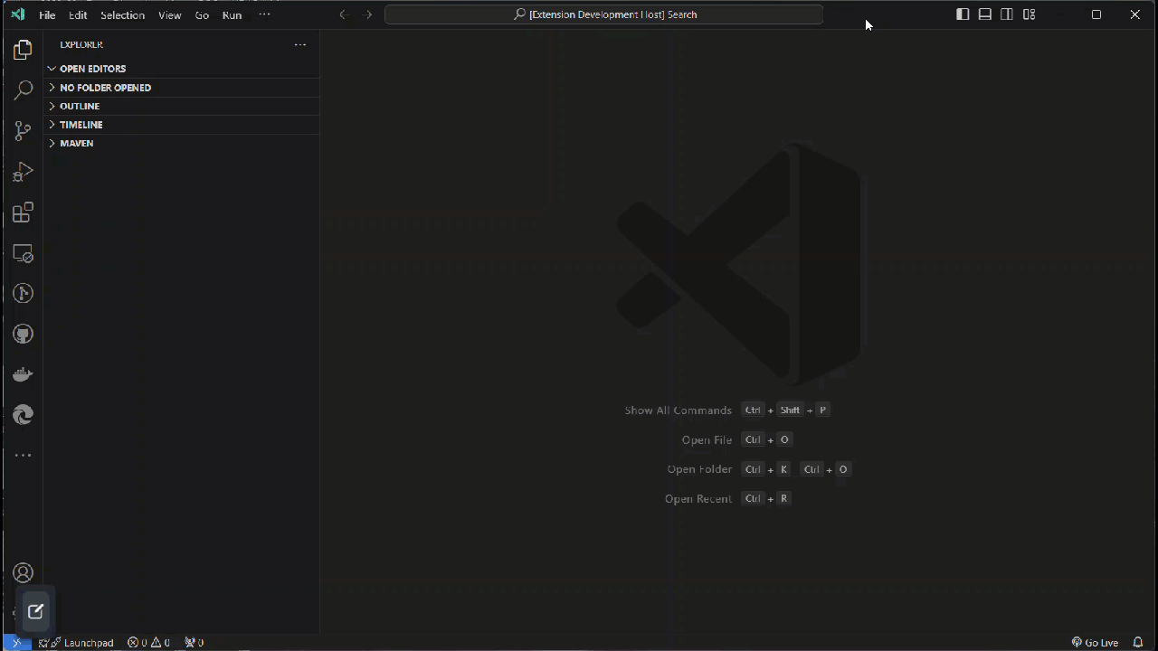Image resolution: width=1158 pixels, height=651 pixels.
Task: Collapse the Open Editors section
Action: click(x=182, y=69)
